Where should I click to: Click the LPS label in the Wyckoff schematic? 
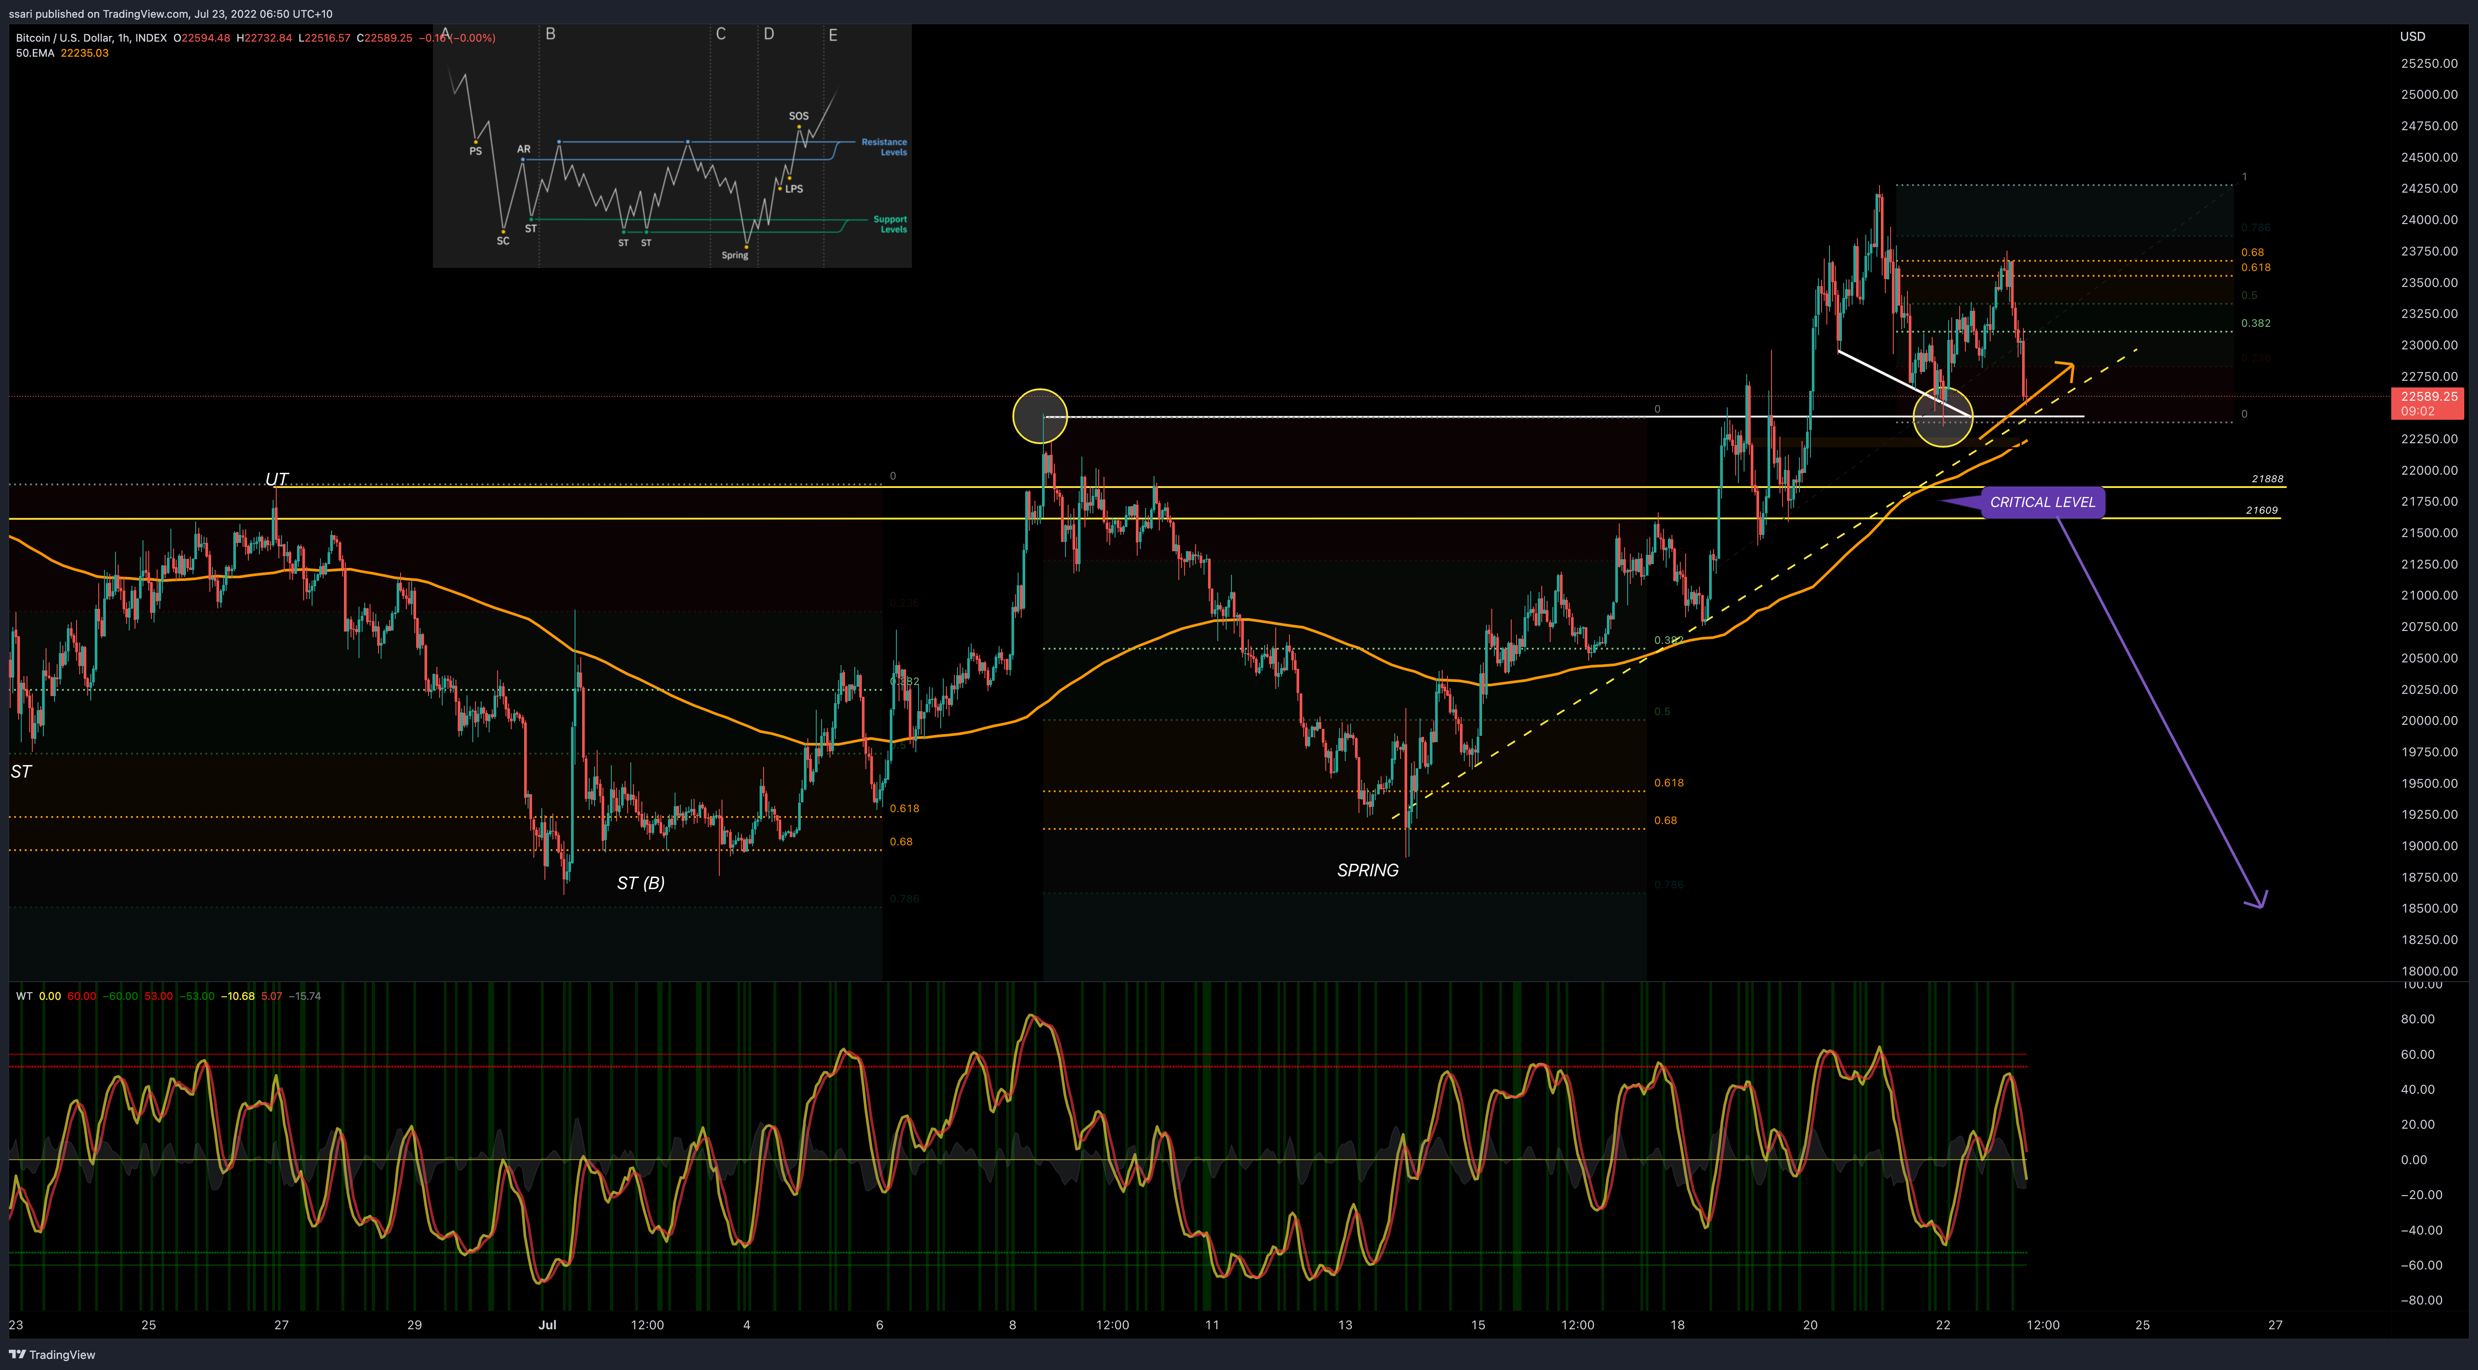(794, 189)
